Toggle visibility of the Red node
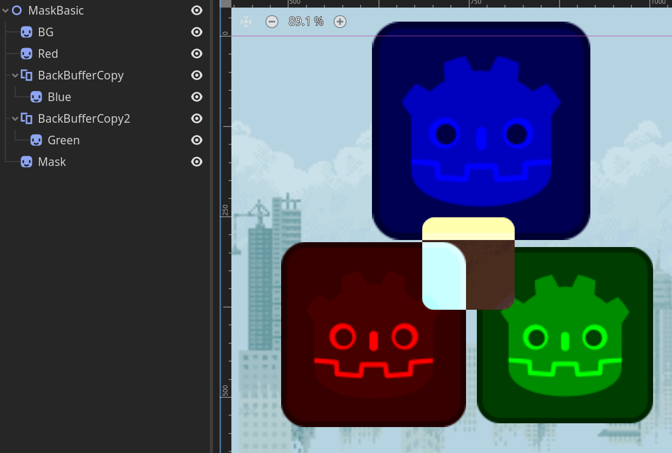 click(x=197, y=54)
